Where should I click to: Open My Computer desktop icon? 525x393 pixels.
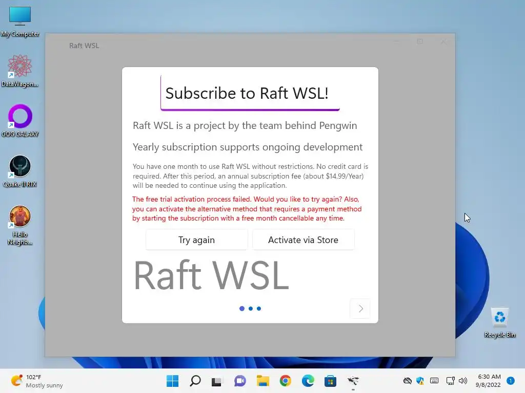click(x=20, y=21)
